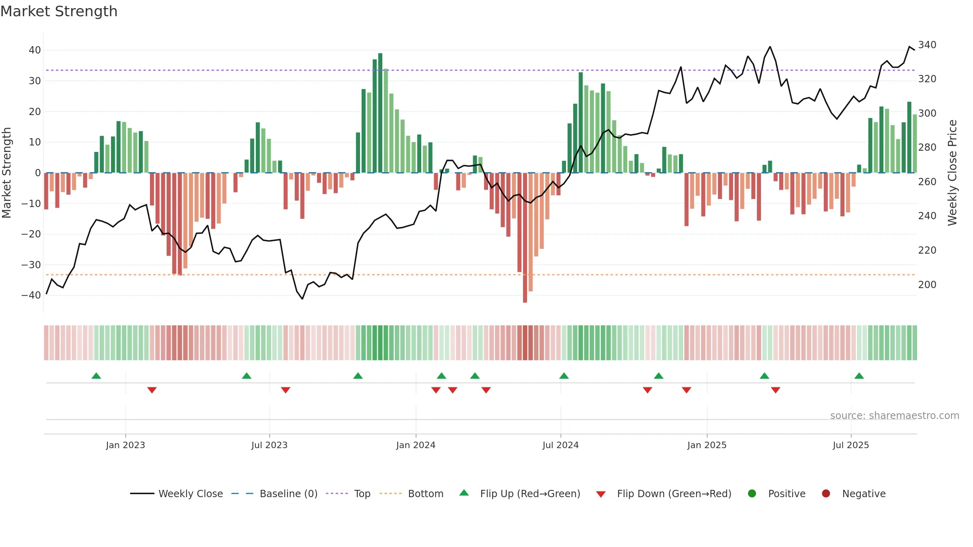Click the green Positive dot in legend
This screenshot has width=973, height=547.
[752, 494]
